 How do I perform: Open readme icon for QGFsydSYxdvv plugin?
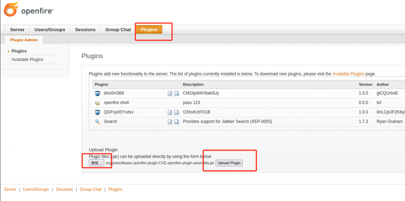point(170,112)
